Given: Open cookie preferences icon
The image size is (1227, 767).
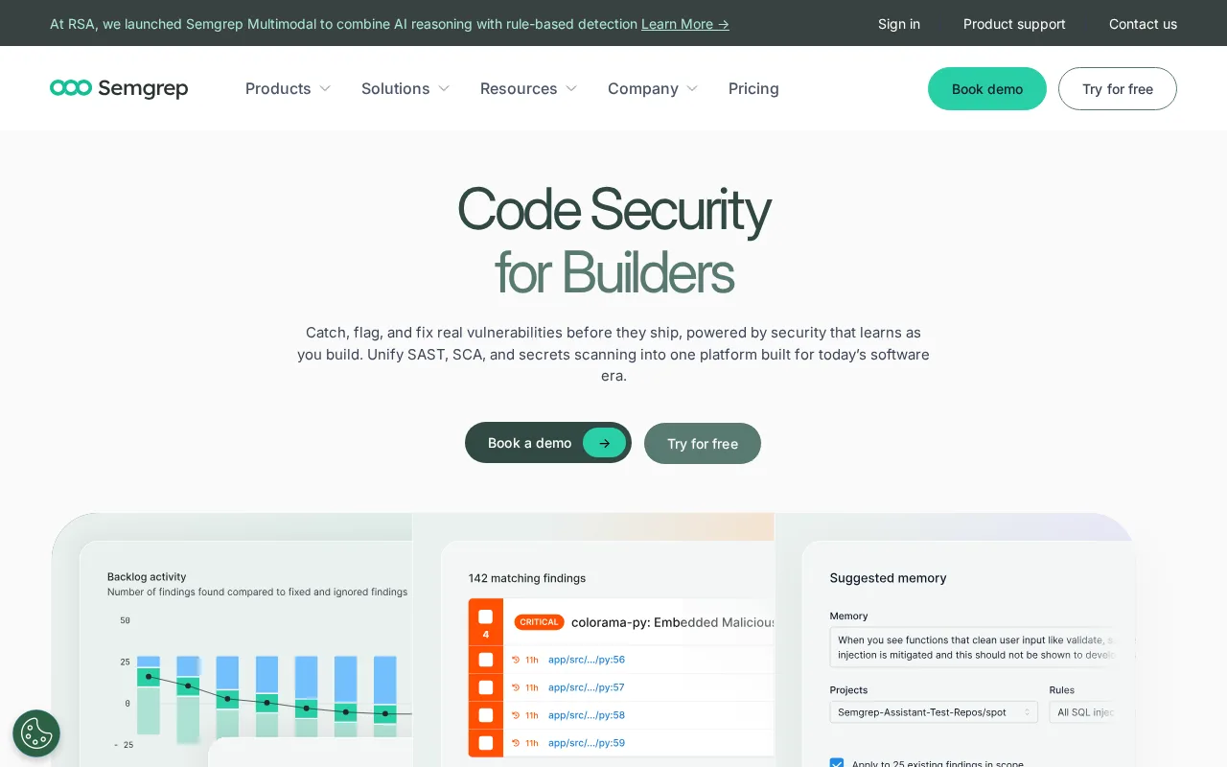Looking at the screenshot, I should (x=36, y=733).
